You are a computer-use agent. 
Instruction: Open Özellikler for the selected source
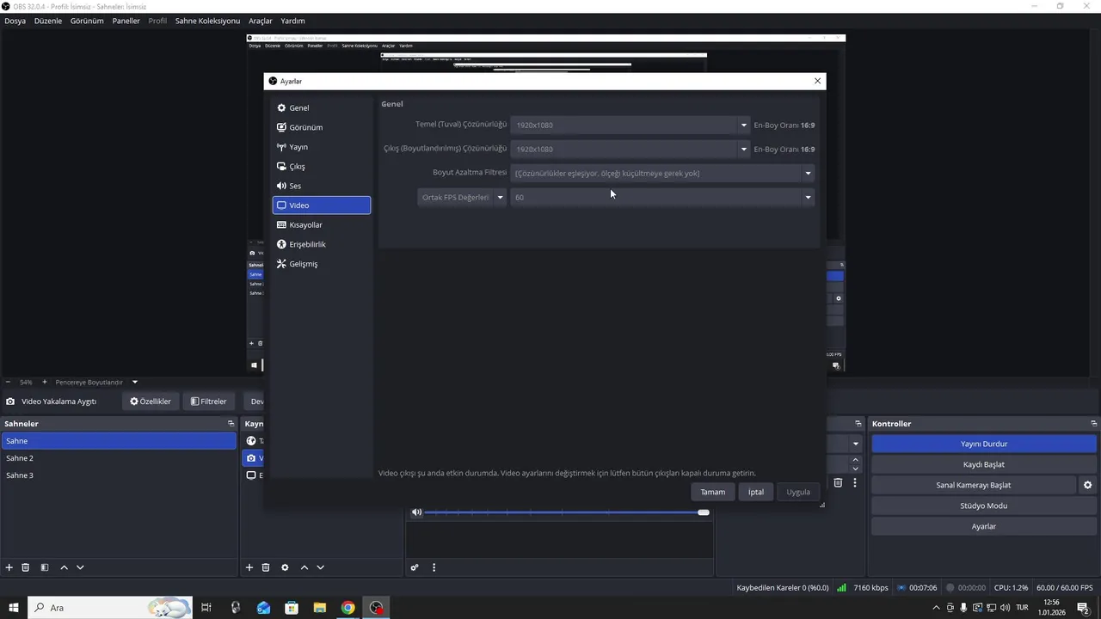151,401
